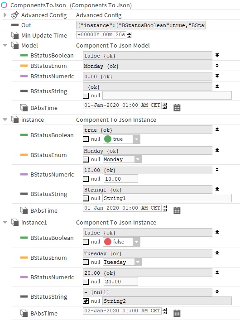Uncheck null for instance1 BStatusString

tap(86, 301)
